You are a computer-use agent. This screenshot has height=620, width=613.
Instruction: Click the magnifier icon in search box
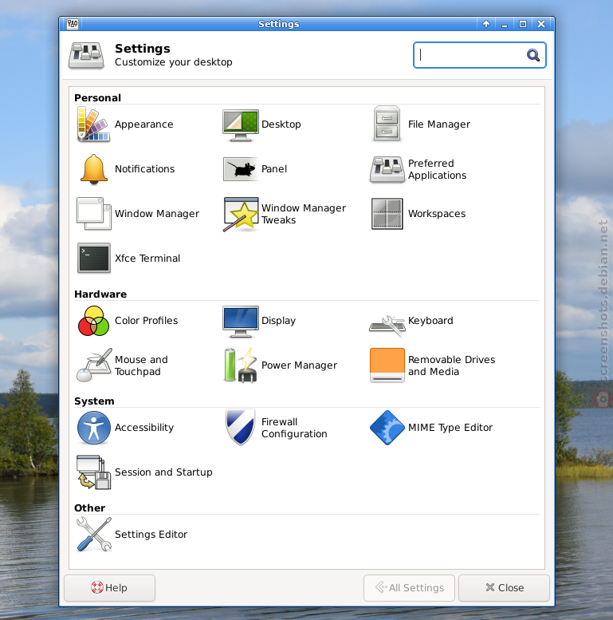click(532, 55)
